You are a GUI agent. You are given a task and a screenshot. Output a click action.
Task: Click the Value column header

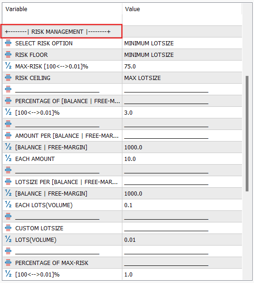[182, 9]
